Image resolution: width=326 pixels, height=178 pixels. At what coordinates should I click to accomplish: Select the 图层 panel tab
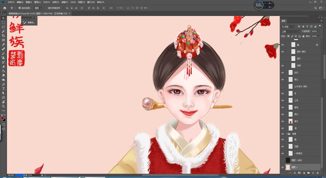click(x=284, y=21)
